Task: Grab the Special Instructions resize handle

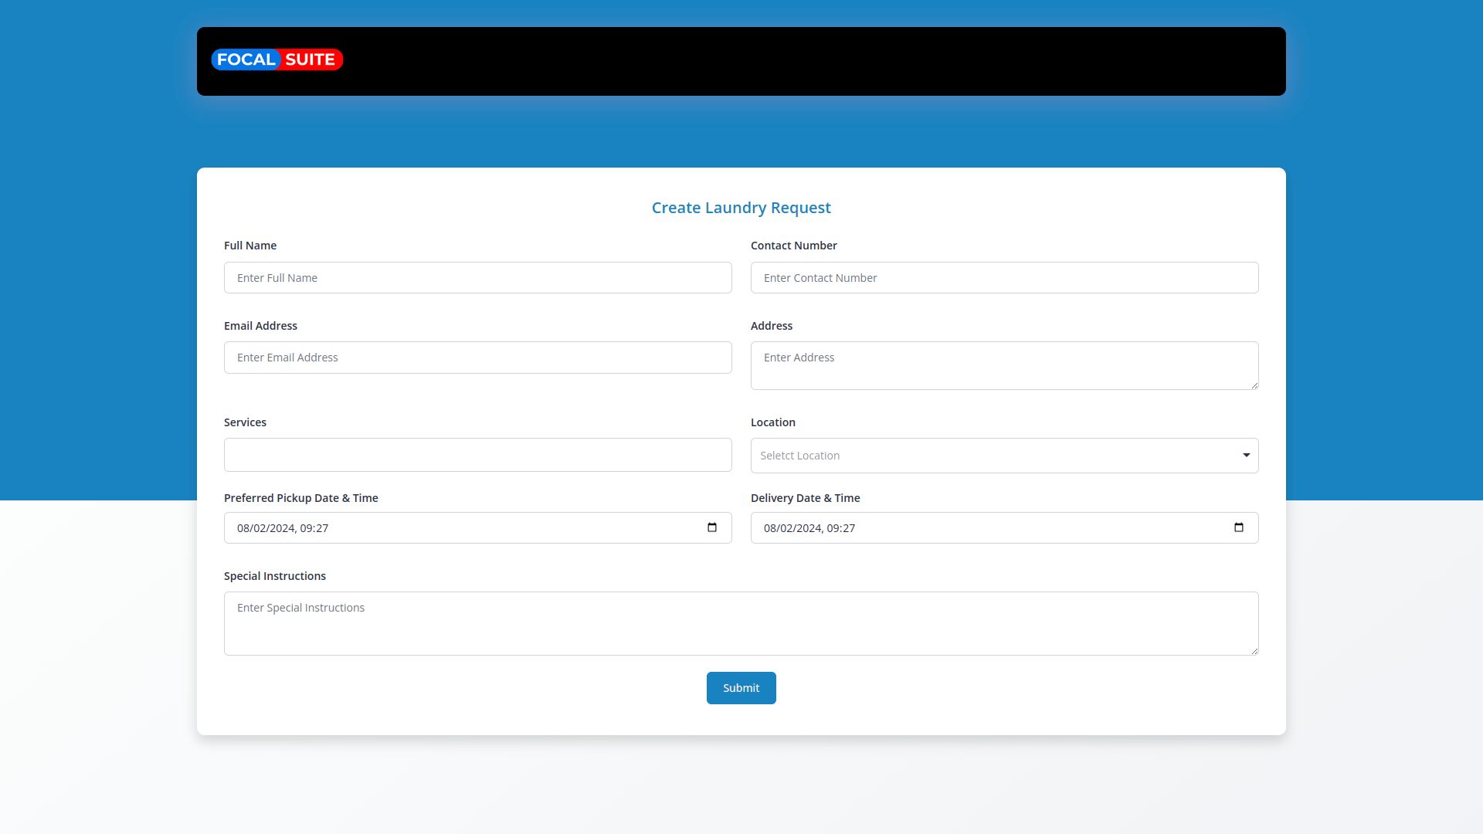Action: (x=1254, y=651)
